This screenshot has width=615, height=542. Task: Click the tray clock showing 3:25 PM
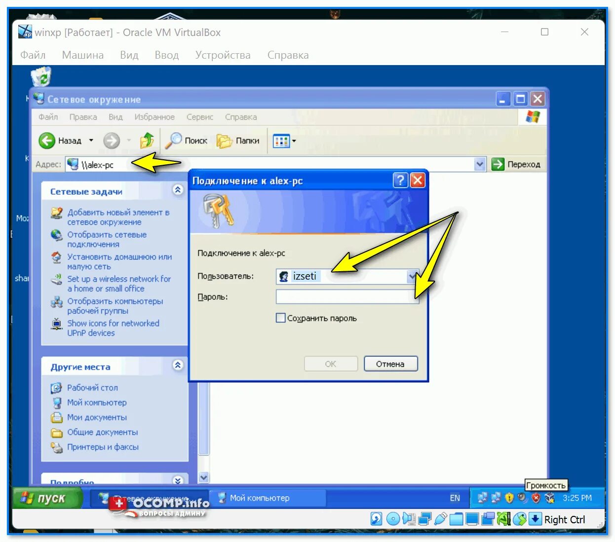point(577,498)
